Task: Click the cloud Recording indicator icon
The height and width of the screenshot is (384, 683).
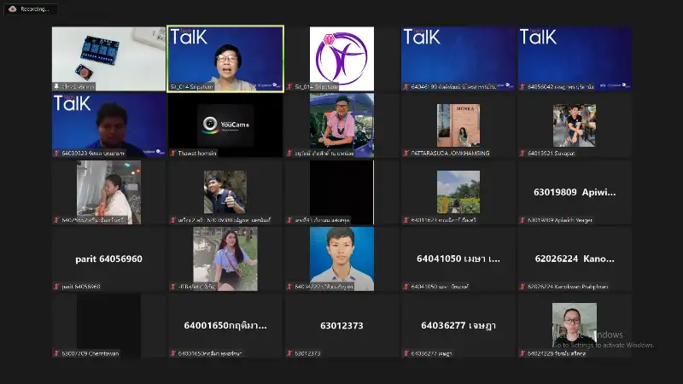Action: [x=12, y=9]
